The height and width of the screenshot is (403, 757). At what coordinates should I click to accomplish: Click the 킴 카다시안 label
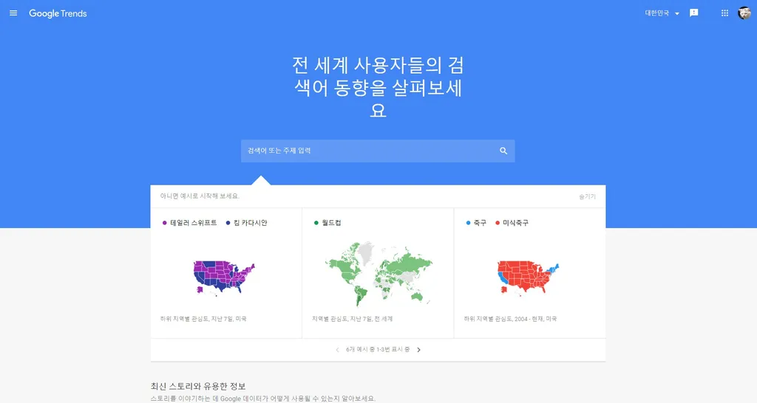click(250, 223)
